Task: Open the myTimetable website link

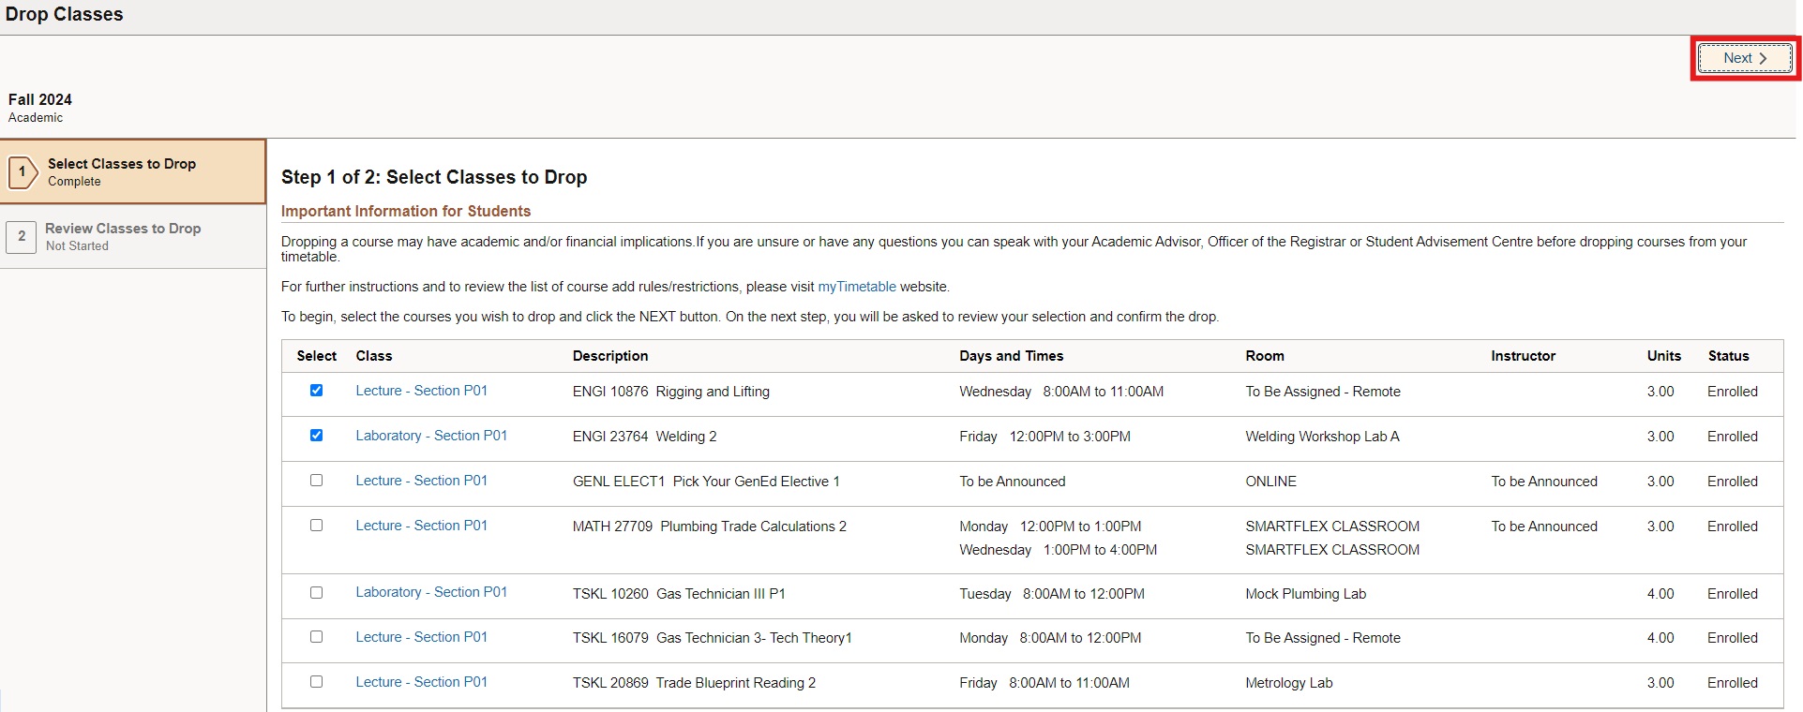Action: coord(856,287)
